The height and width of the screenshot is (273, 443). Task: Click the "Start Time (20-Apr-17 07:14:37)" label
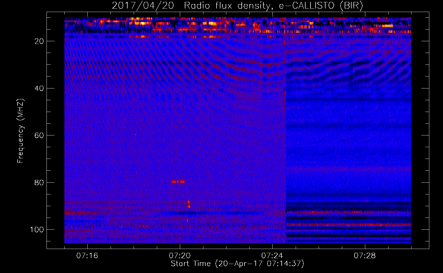click(237, 264)
